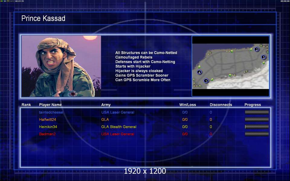Image resolution: width=290 pixels, height=181 pixels.
Task: Click Heinikin34's 0/0 win/loss value
Action: click(185, 127)
